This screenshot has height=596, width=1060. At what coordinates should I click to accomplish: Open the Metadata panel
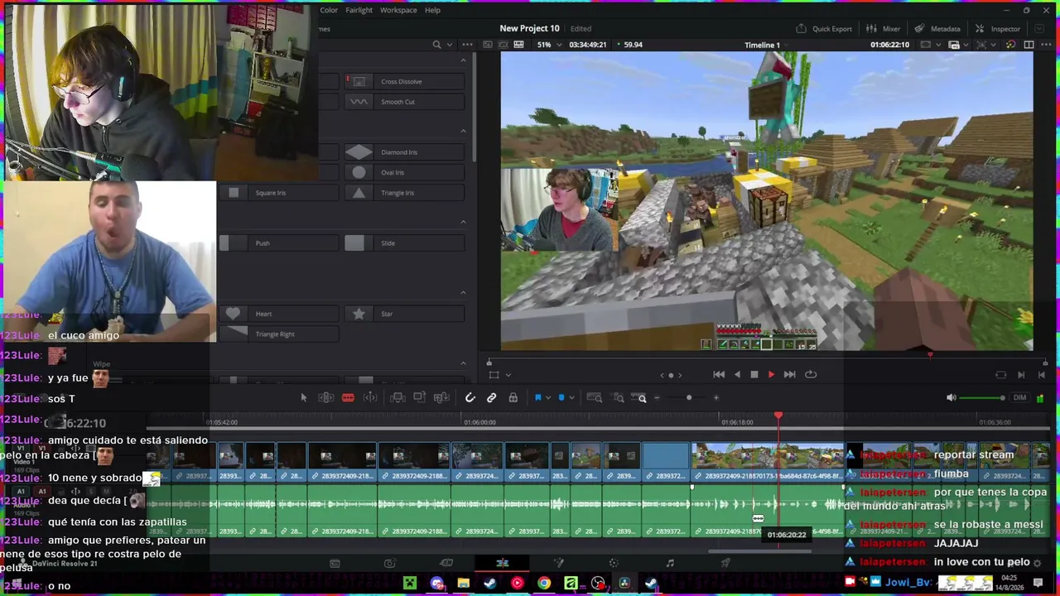[937, 29]
